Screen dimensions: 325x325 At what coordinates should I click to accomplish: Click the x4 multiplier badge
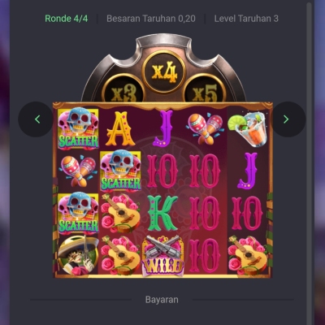click(x=164, y=72)
